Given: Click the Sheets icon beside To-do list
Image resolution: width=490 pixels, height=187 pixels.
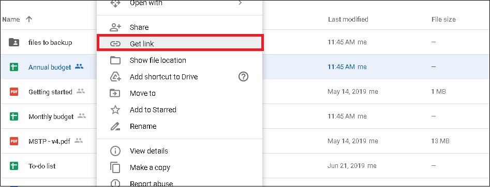Looking at the screenshot, I should (x=13, y=166).
